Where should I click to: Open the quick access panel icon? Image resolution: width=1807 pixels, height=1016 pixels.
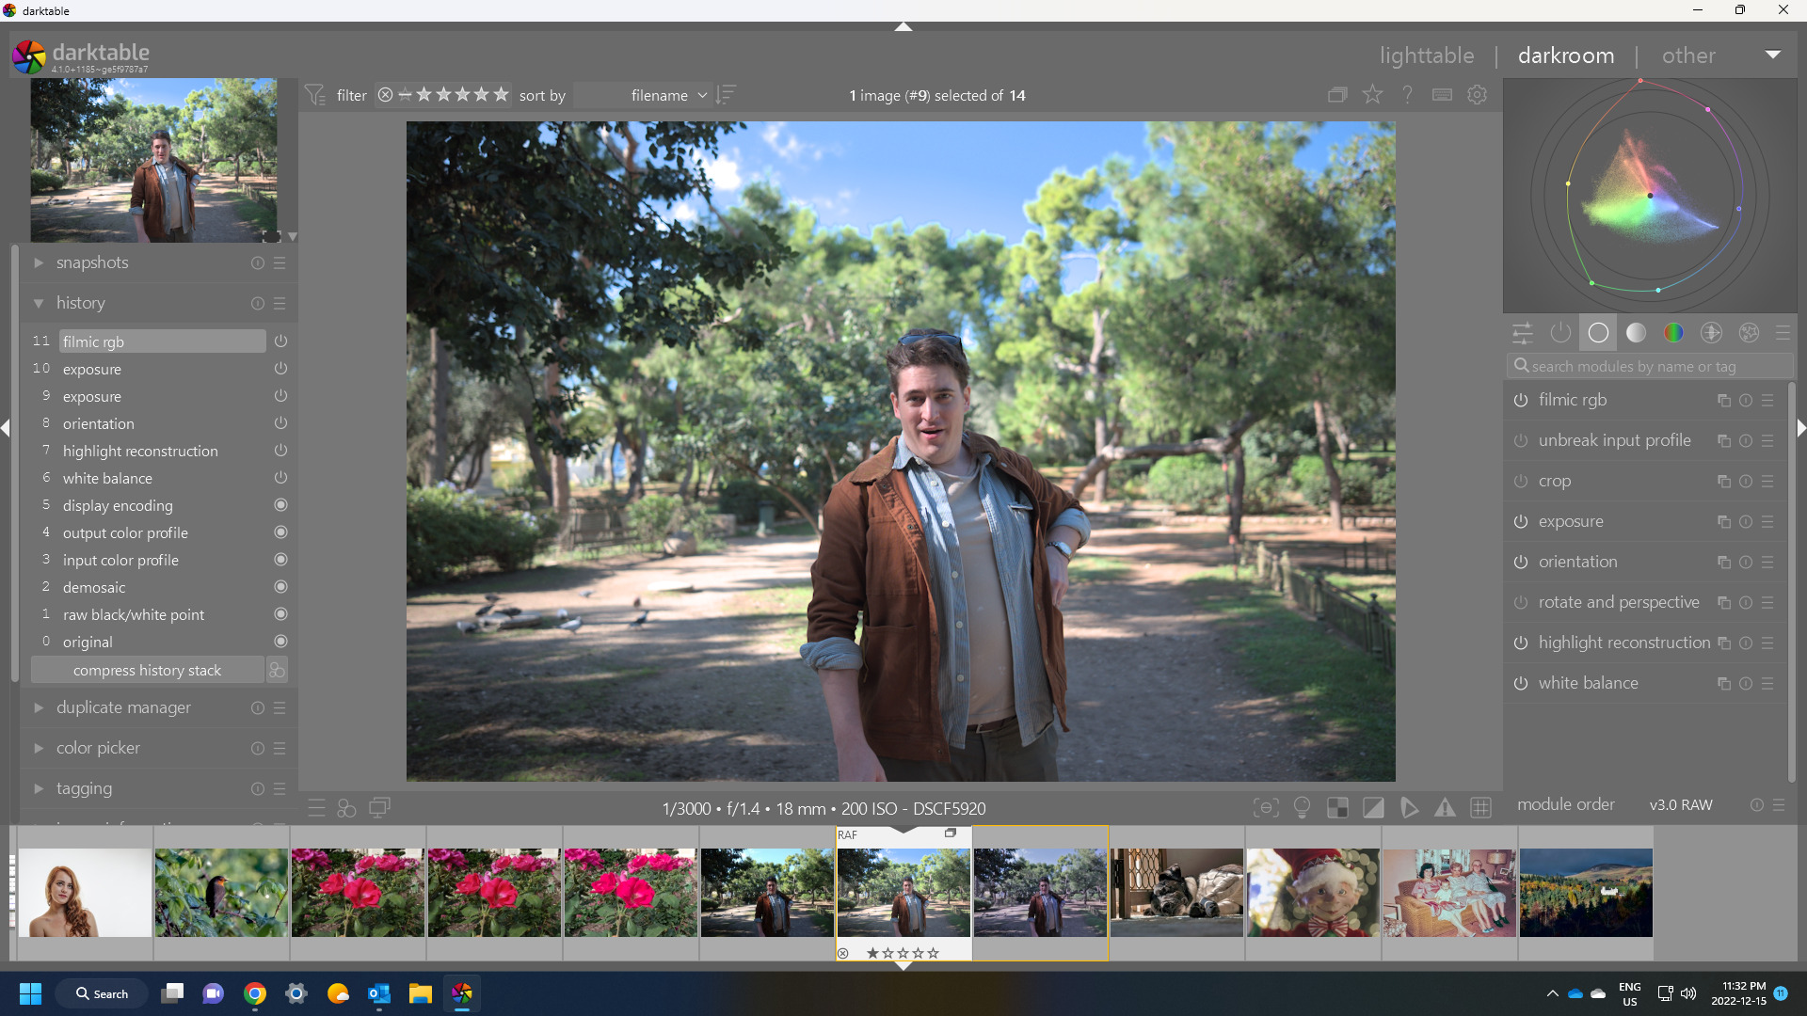[1523, 333]
